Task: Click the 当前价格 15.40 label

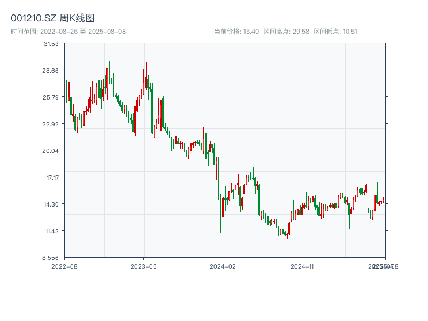Action: [x=236, y=32]
